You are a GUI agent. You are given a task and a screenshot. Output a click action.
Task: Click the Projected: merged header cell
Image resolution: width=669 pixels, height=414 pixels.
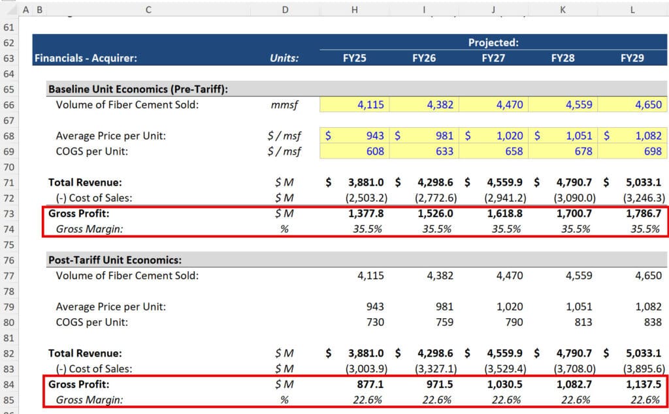pyautogui.click(x=493, y=43)
